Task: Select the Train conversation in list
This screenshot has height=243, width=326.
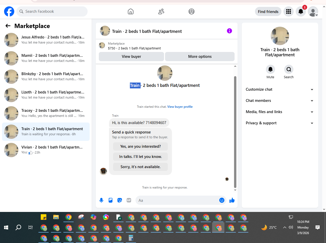Action: [x=46, y=132]
